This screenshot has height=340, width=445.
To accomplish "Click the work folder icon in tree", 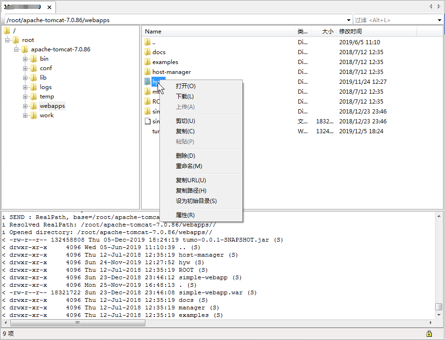I will coord(33,115).
